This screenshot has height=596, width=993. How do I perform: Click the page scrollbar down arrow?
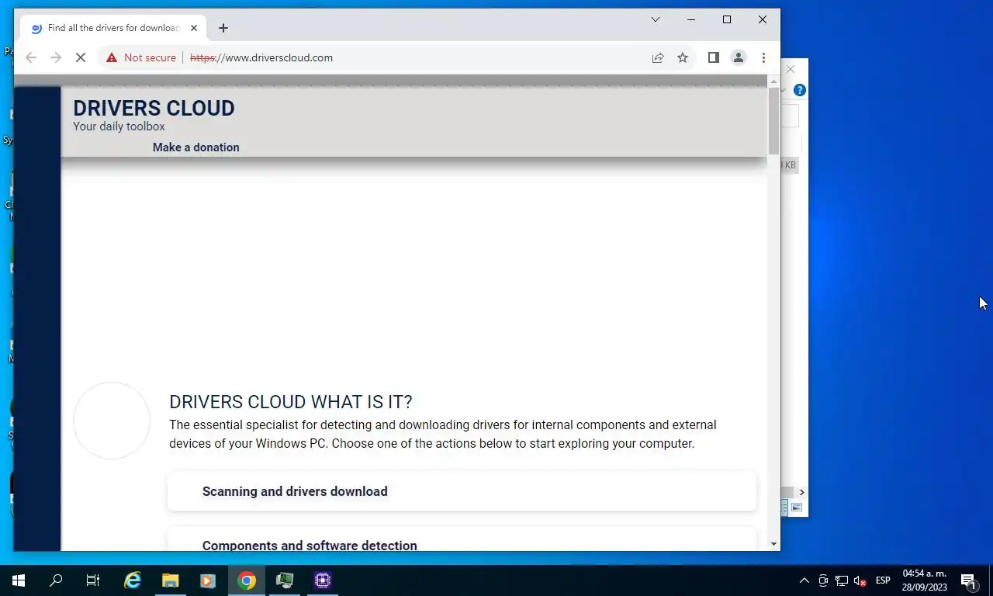click(773, 544)
